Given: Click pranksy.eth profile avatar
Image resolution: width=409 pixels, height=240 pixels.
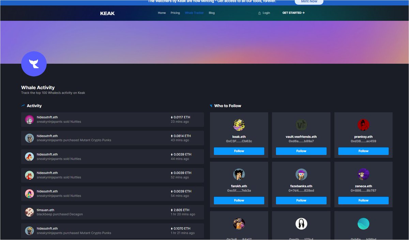Looking at the screenshot, I should [x=363, y=125].
